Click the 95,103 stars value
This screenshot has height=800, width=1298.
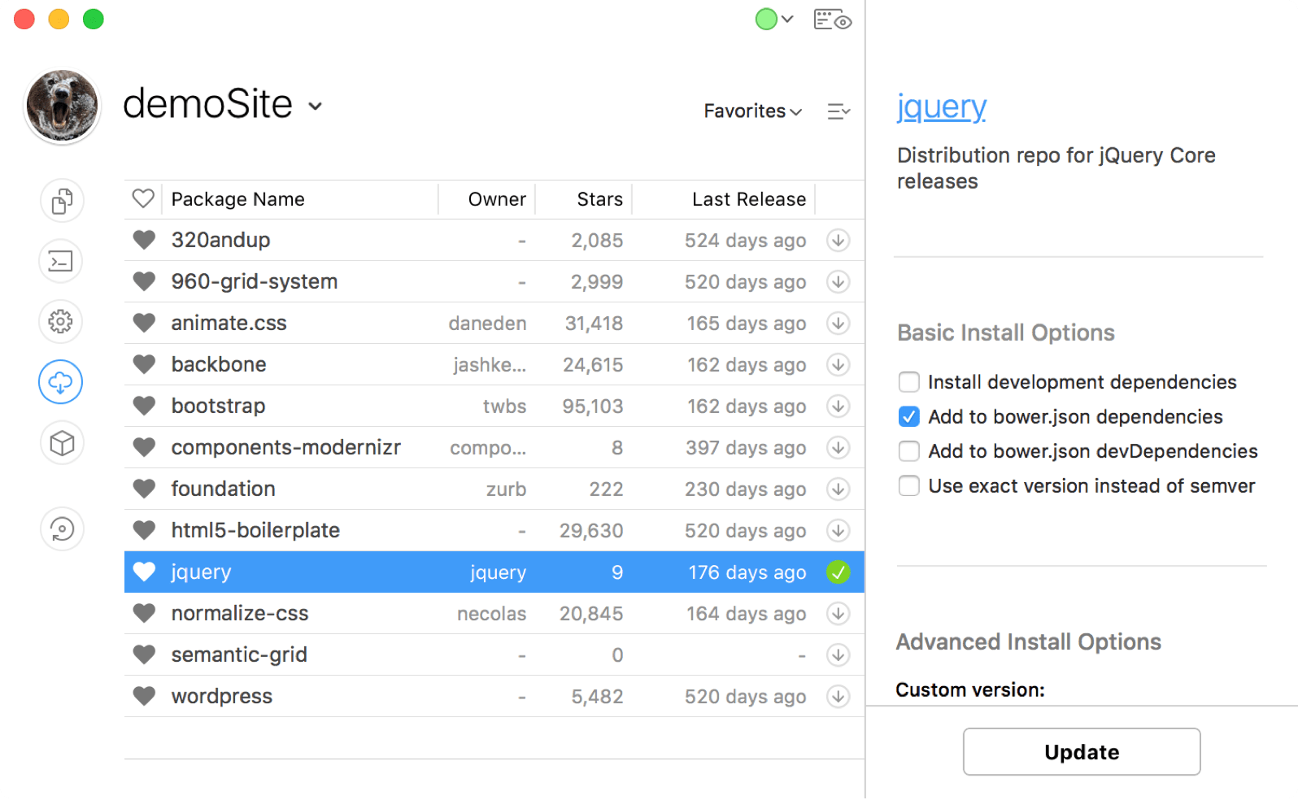pos(593,407)
